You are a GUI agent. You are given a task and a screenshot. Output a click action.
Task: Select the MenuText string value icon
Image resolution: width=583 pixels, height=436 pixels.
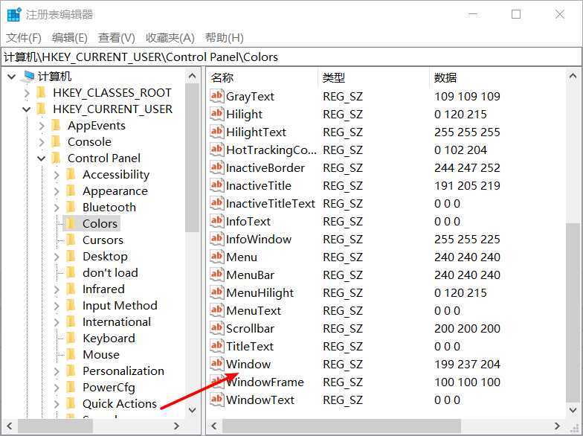pos(217,310)
